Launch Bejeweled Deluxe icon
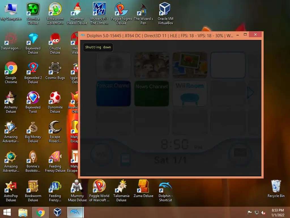Image resolution: width=290 pixels, height=218 pixels. pos(33,43)
